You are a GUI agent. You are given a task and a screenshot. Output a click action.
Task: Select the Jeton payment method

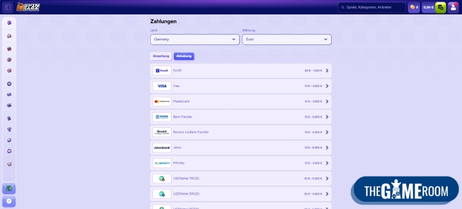coord(241,147)
